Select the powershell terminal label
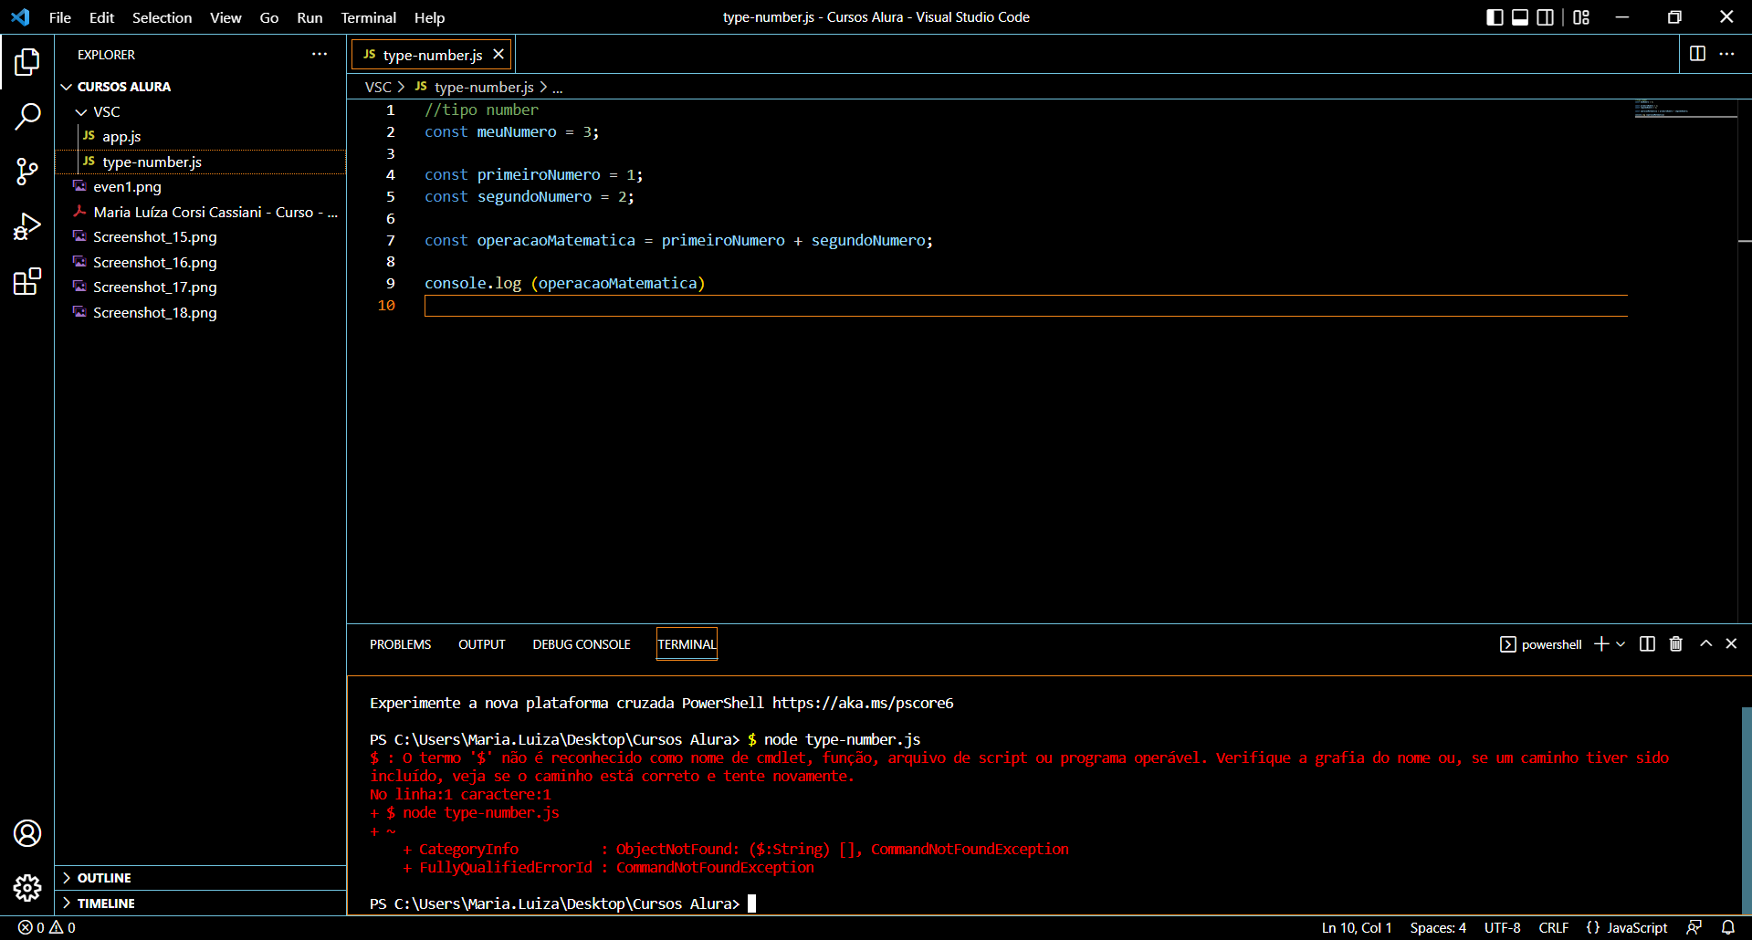 (1541, 644)
